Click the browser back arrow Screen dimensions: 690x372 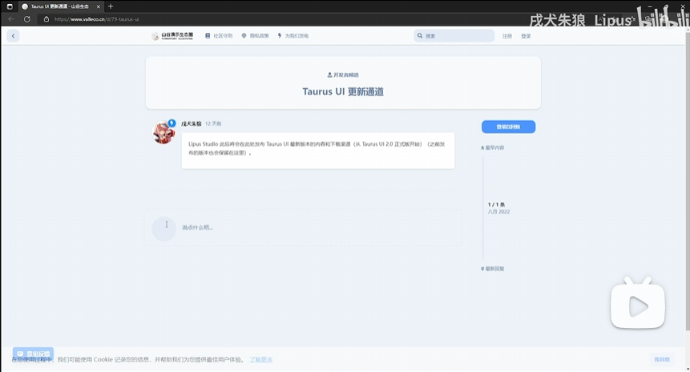(x=11, y=19)
